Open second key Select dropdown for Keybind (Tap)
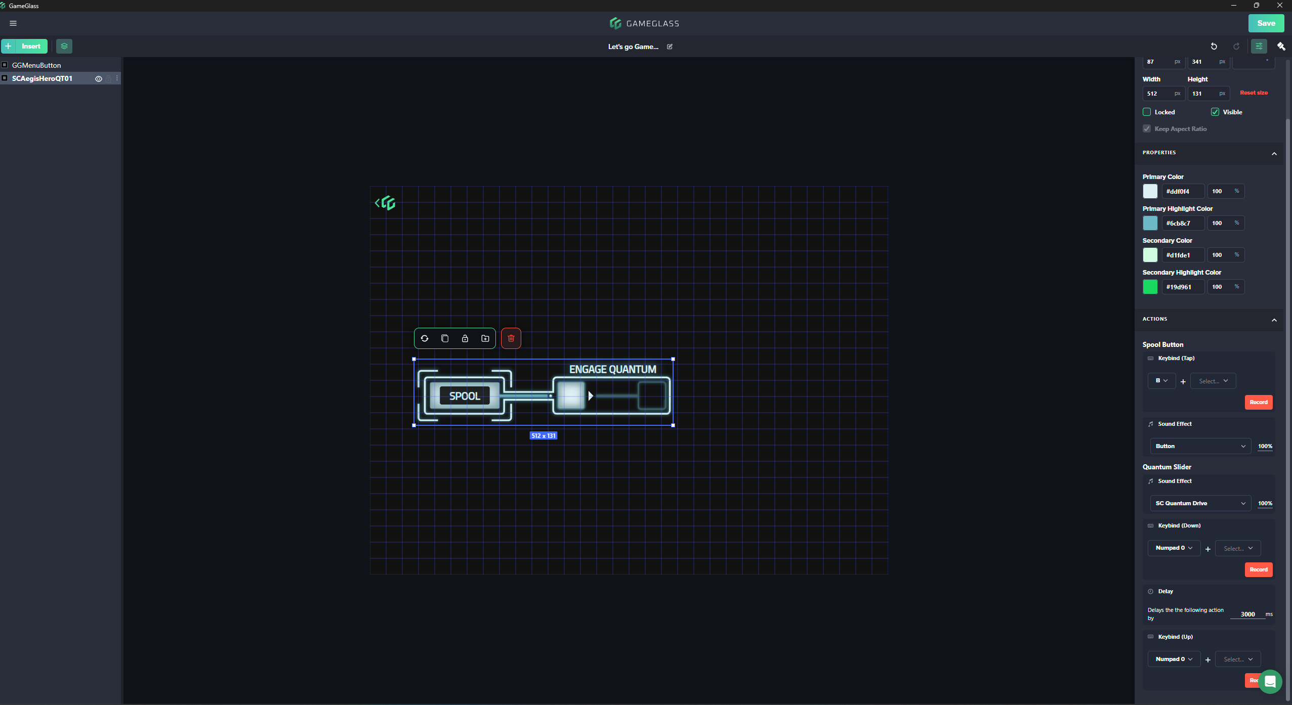1292x705 pixels. pyautogui.click(x=1213, y=381)
